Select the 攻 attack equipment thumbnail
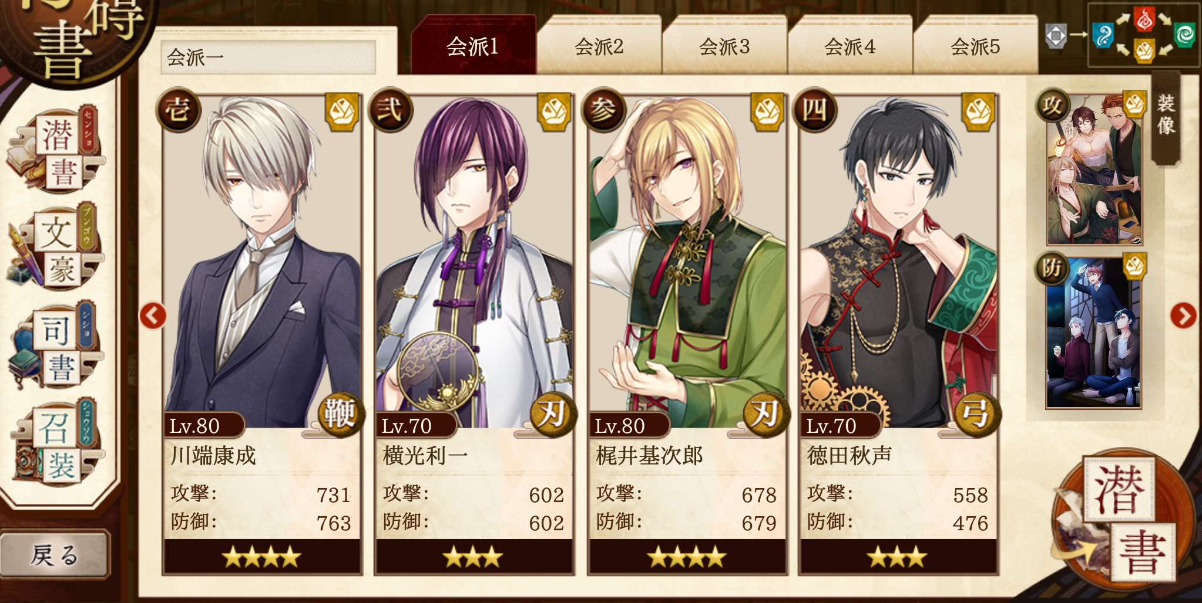1202x603 pixels. pyautogui.click(x=1093, y=168)
